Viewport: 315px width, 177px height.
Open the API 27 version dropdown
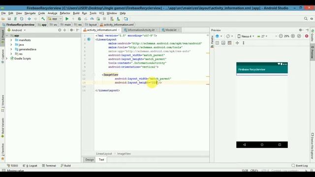262,36
